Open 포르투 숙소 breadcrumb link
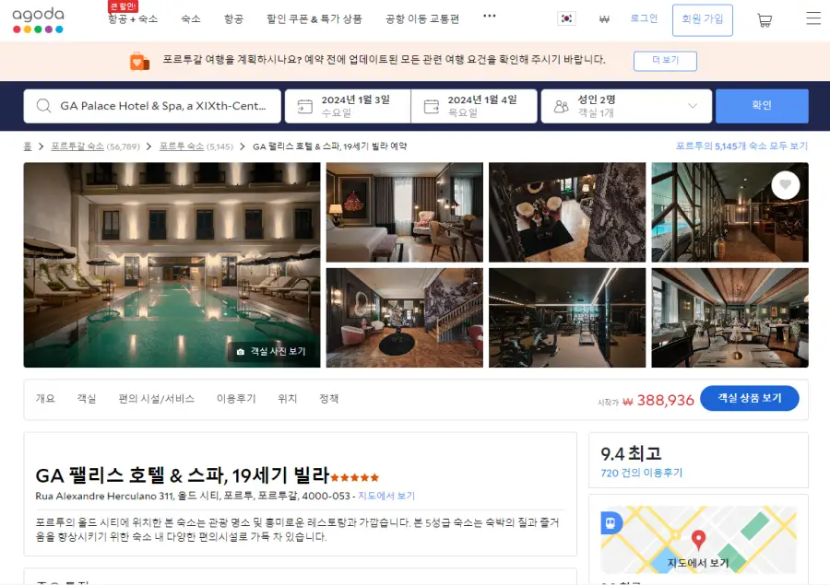Screen dimensions: 830x585 click(182, 146)
